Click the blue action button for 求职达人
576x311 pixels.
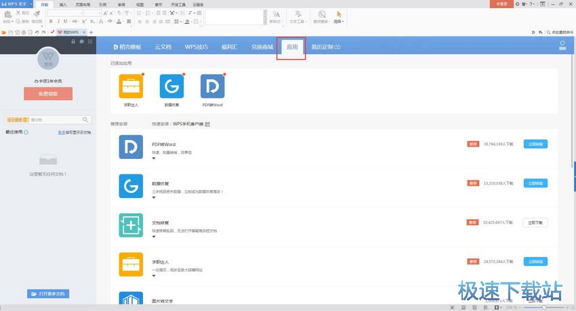pyautogui.click(x=535, y=262)
